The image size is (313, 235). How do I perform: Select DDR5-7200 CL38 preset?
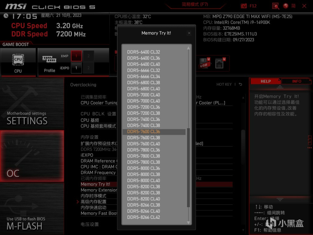(x=144, y=113)
